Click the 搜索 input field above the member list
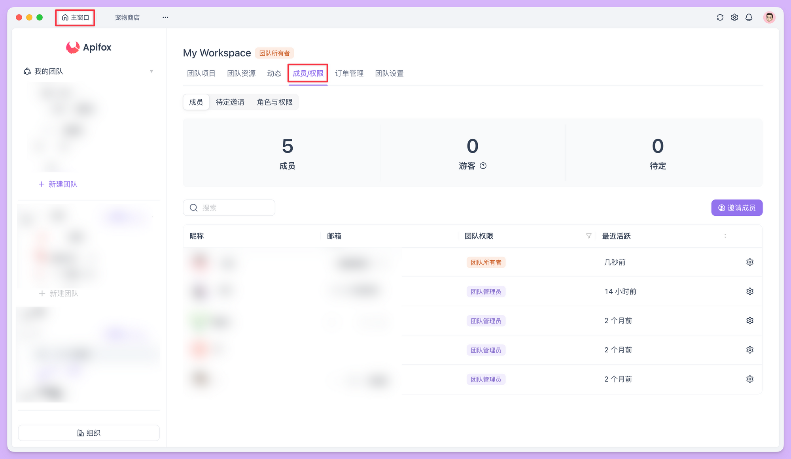The height and width of the screenshot is (459, 791). [x=229, y=207]
